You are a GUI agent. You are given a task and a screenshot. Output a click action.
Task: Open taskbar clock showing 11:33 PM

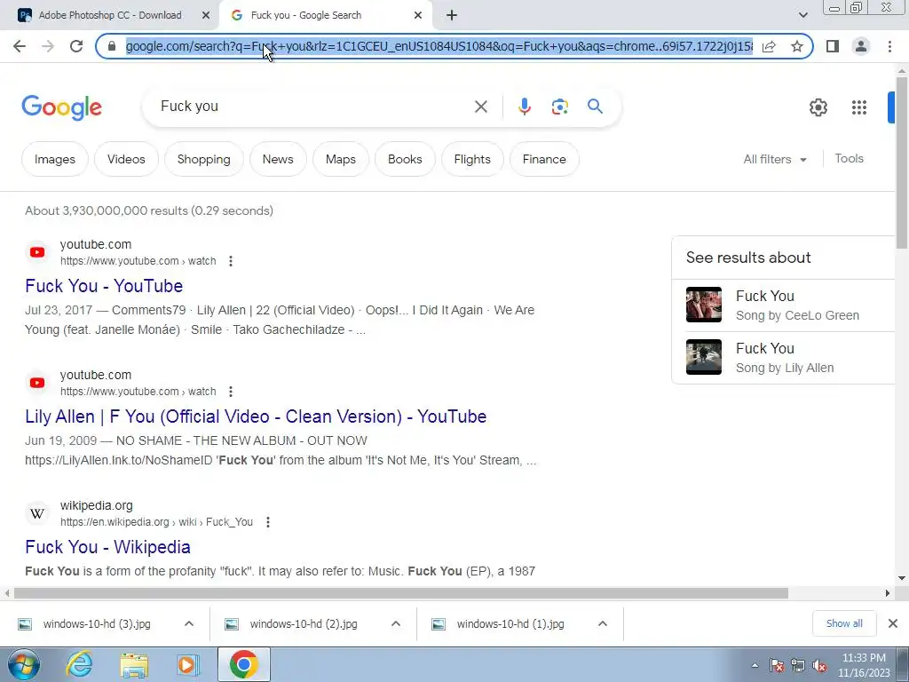pos(864,665)
